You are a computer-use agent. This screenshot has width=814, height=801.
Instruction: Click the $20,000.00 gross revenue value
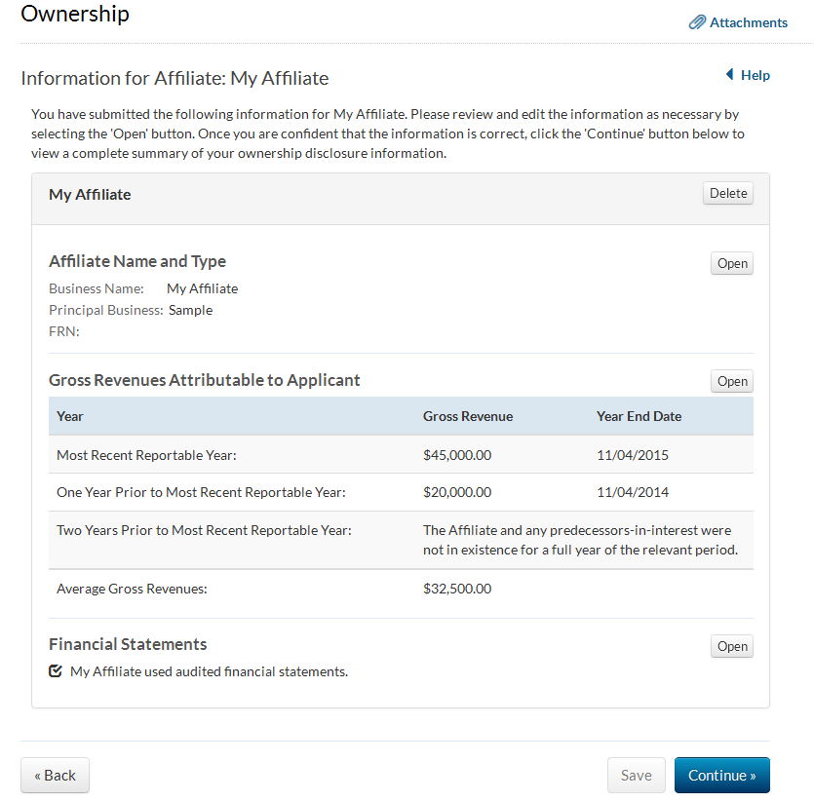coord(457,492)
